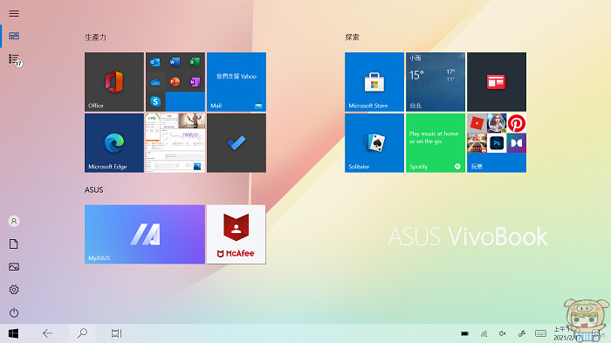This screenshot has height=343, width=611.
Task: Expand the Start hamburger menu
Action: click(x=14, y=14)
